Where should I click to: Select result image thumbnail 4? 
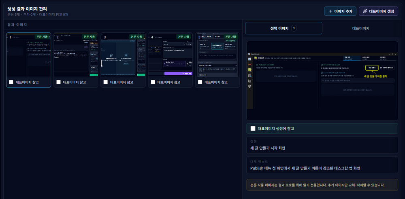171,55
